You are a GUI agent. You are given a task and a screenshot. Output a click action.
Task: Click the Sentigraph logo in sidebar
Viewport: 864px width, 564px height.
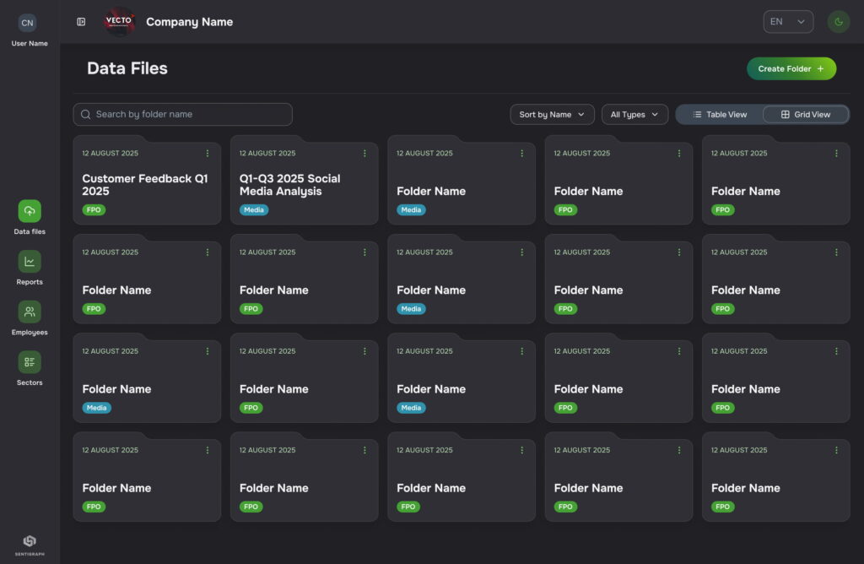[30, 541]
